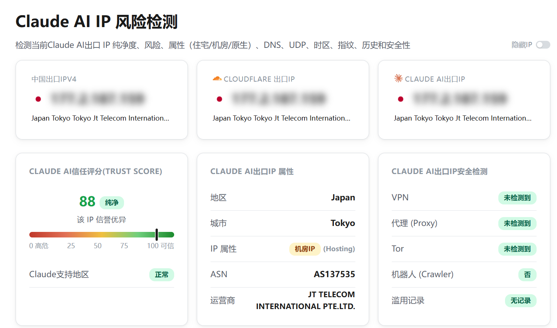Image resolution: width=557 pixels, height=328 pixels.
Task: Click the (Hosting) label
Action: (339, 249)
